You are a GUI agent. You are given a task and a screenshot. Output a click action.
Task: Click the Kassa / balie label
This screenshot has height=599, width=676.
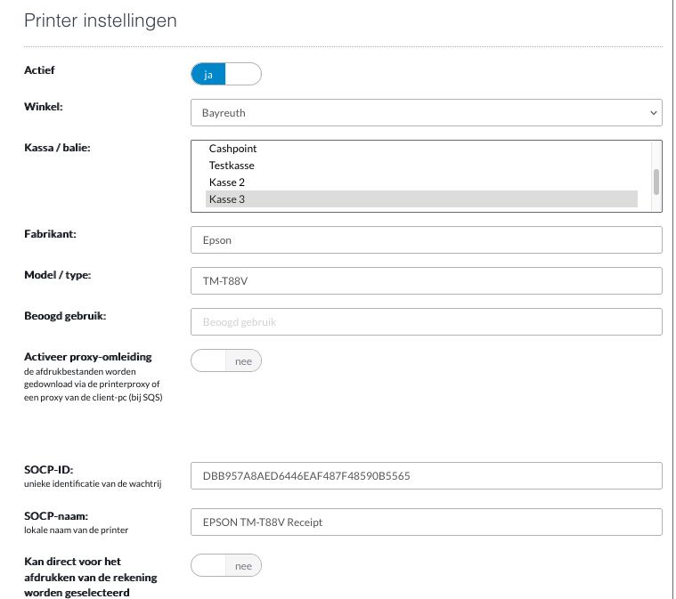click(x=57, y=148)
